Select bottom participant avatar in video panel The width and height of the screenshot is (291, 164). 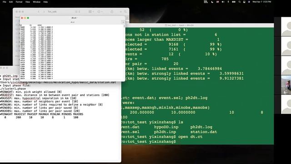[x=286, y=104]
